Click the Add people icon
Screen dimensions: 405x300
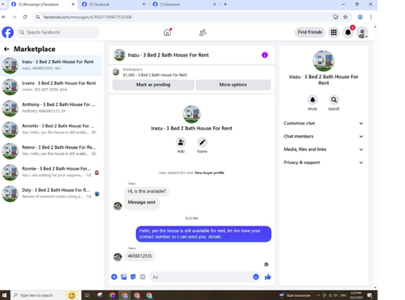(x=181, y=142)
